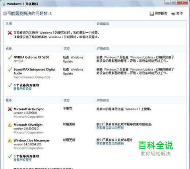The height and width of the screenshot is (169, 190).
Task: Select the Windows Live Messenger program name
Action: [x=31, y=140]
